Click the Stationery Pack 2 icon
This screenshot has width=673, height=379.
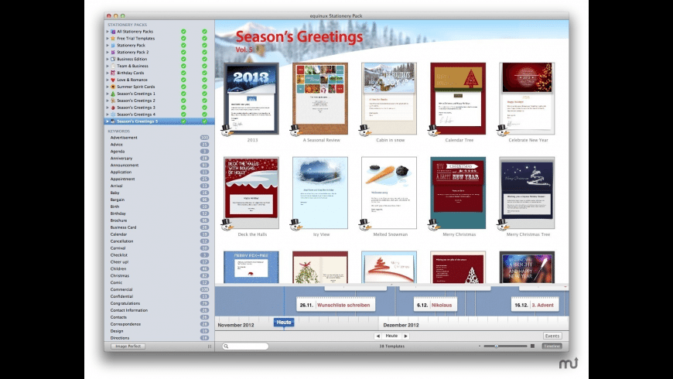coord(113,52)
